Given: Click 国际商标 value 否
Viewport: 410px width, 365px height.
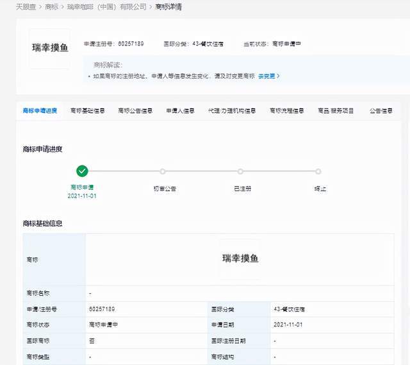Looking at the screenshot, I should click(x=92, y=341).
